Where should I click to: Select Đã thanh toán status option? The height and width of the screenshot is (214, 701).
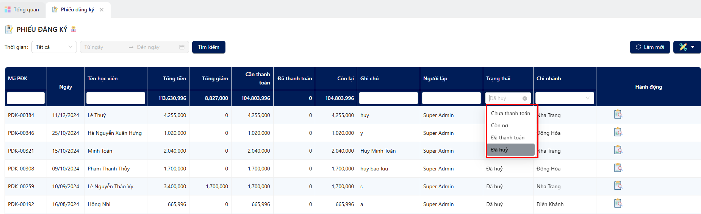510,137
